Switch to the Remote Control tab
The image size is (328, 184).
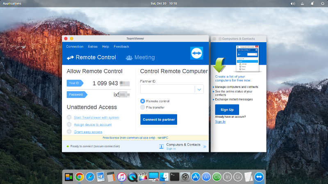(x=91, y=57)
